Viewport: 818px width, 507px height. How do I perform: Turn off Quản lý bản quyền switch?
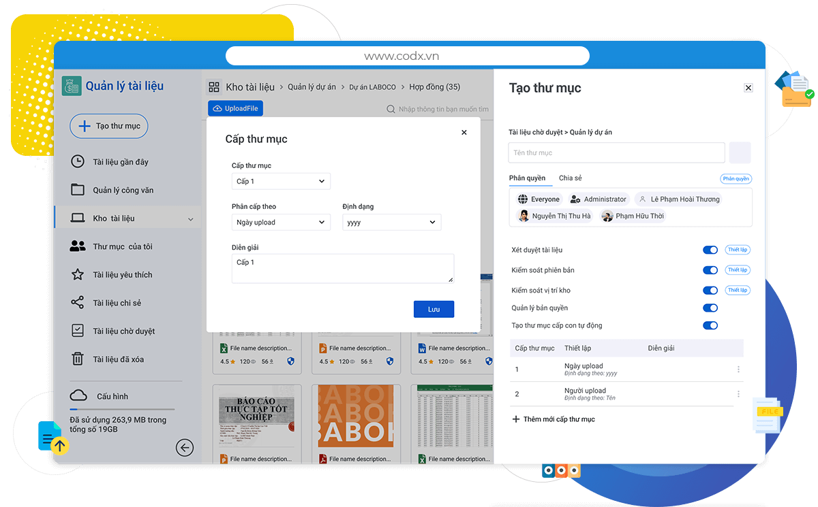coord(710,308)
